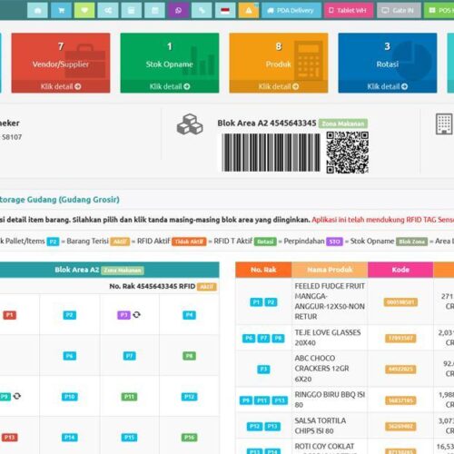The image size is (454, 454).
Task: Click product name ABC CHOCO CRACKERS 12GR 6X20
Action: (x=321, y=369)
